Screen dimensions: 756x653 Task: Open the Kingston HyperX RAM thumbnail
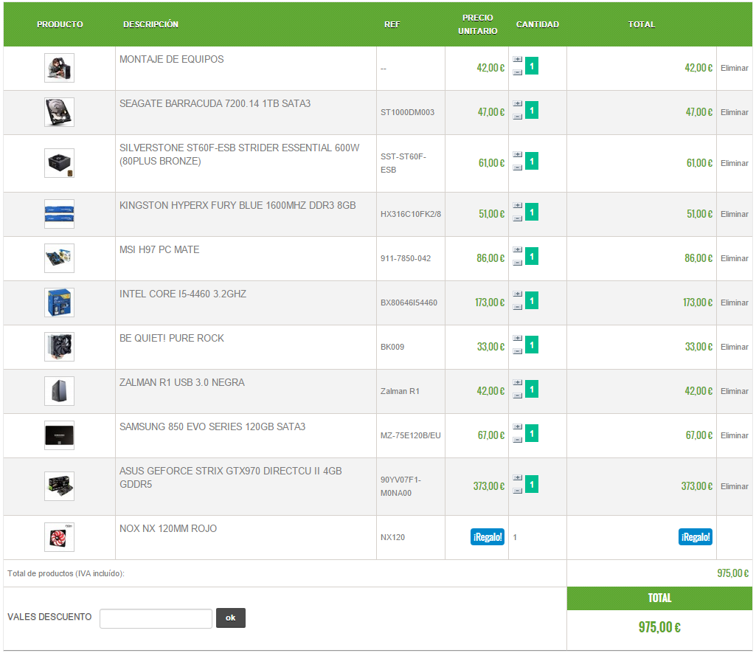59,214
